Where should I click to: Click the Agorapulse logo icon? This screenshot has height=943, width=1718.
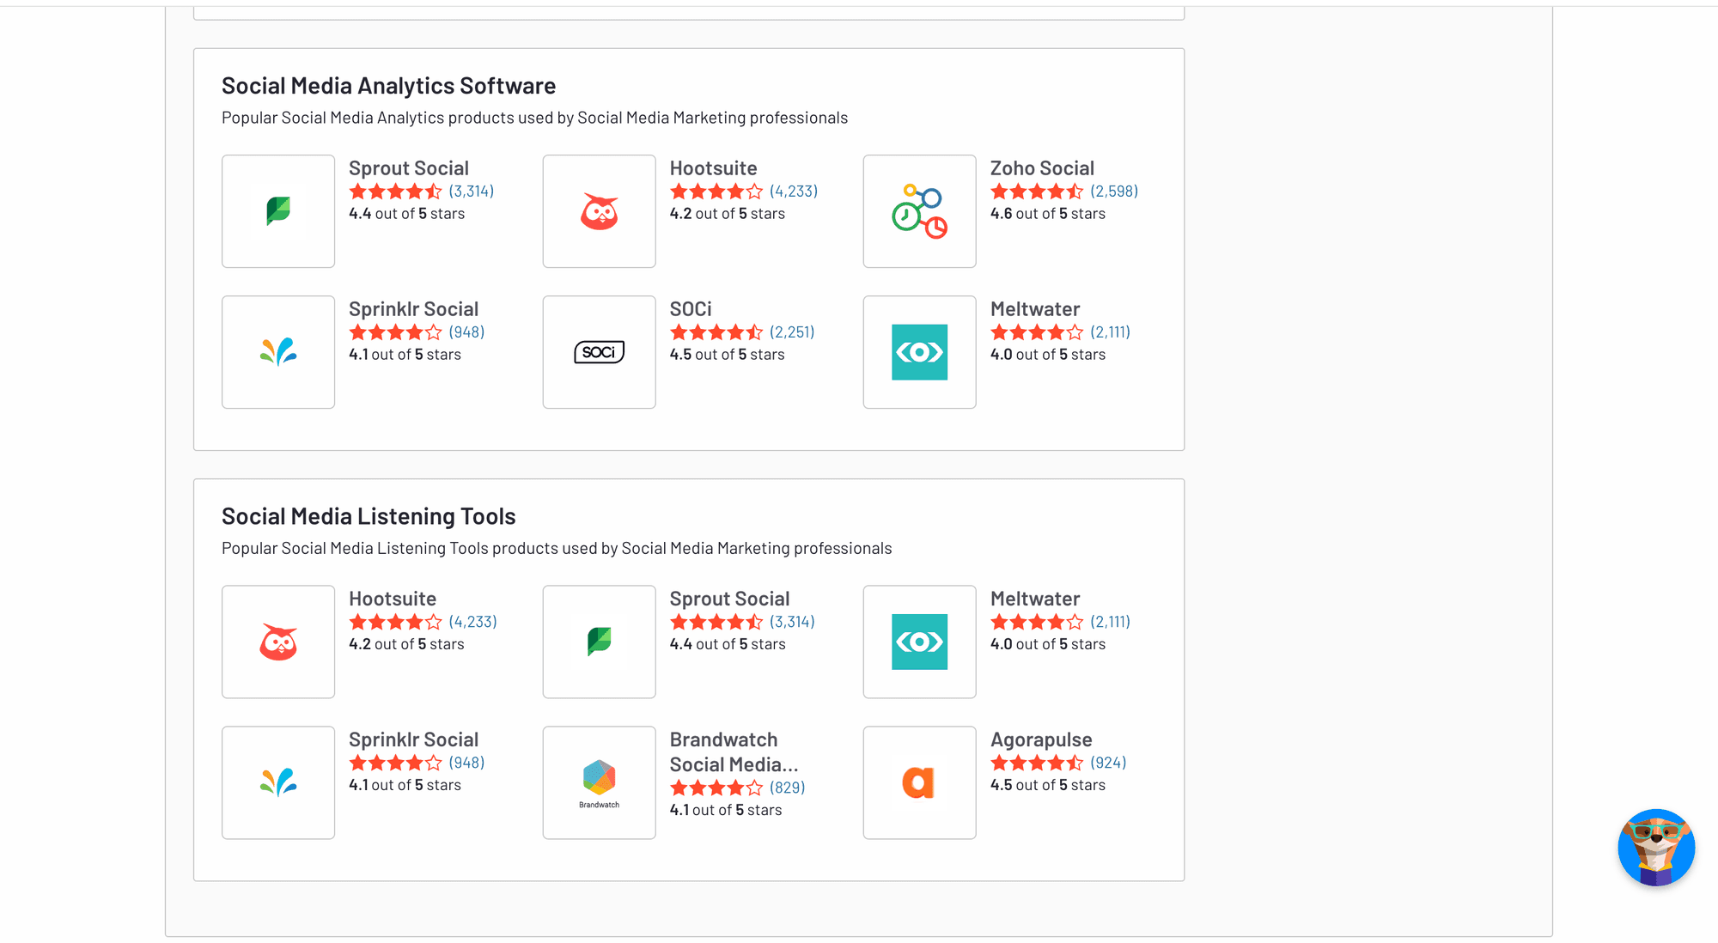[919, 782]
